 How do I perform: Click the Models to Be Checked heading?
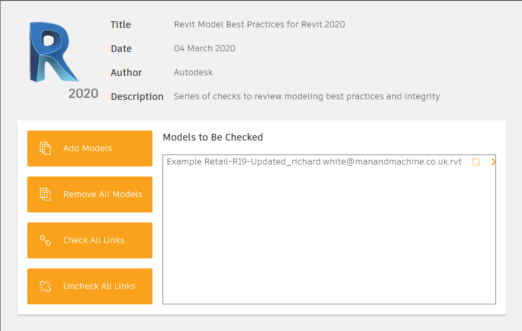pos(213,137)
